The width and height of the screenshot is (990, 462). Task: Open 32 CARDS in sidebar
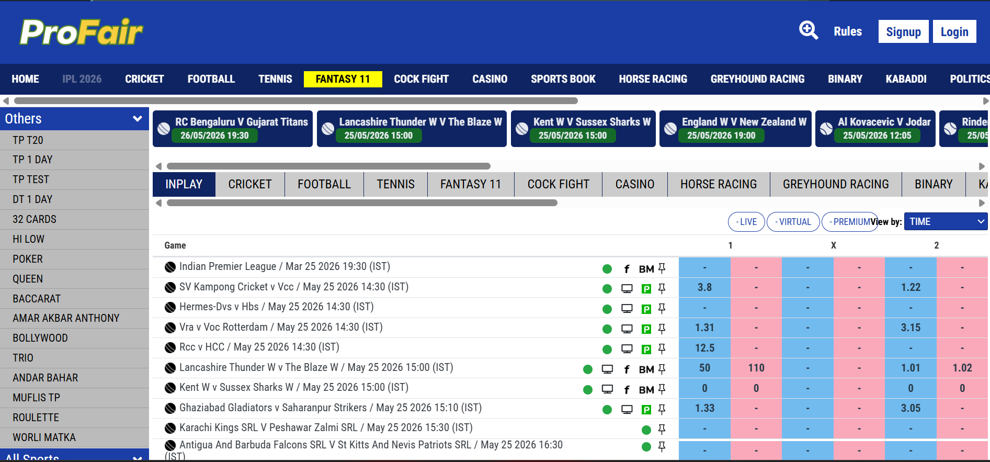[74, 219]
